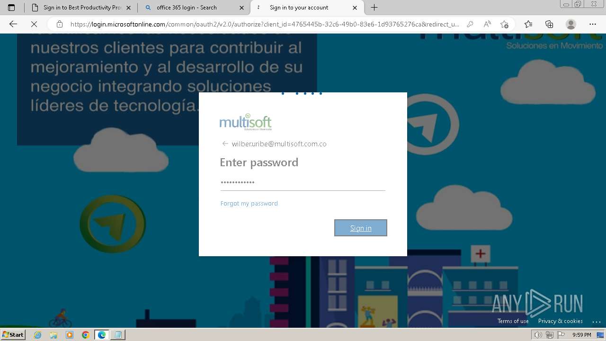Viewport: 606px width, 341px height.
Task: Open the media player taskbar icon
Action: point(70,335)
